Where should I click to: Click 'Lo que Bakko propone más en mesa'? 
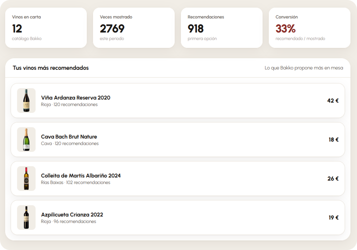304,68
